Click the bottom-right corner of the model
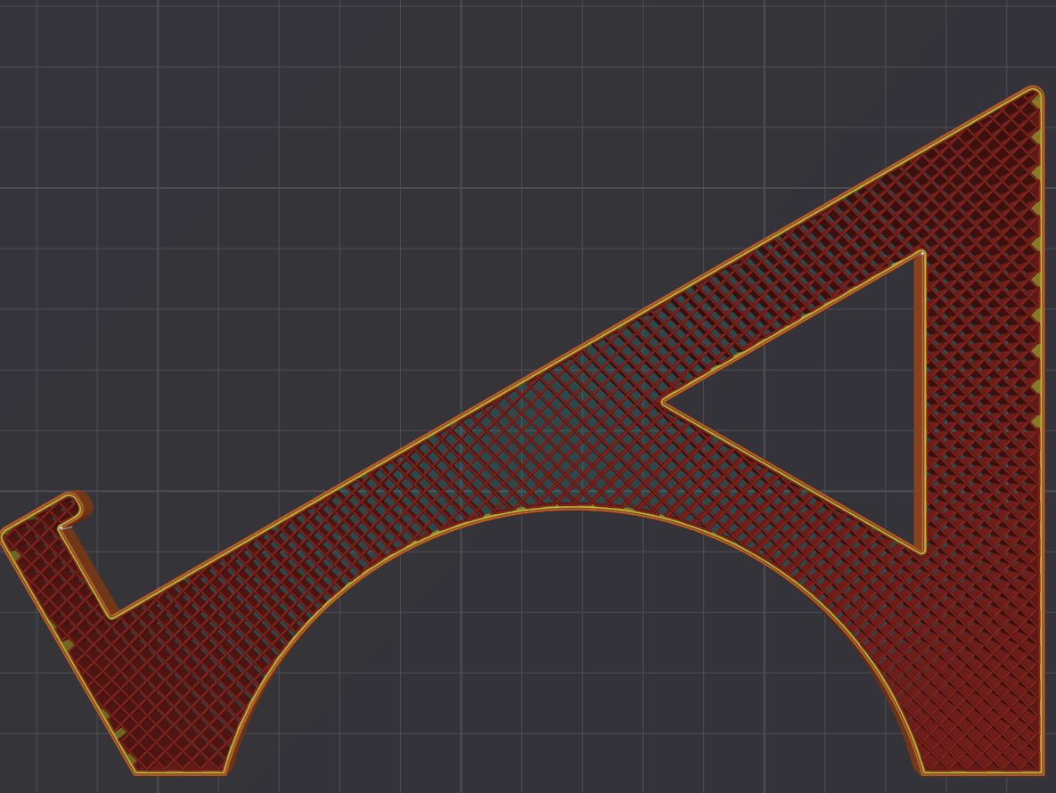Viewport: 1056px width, 793px height. [1040, 772]
